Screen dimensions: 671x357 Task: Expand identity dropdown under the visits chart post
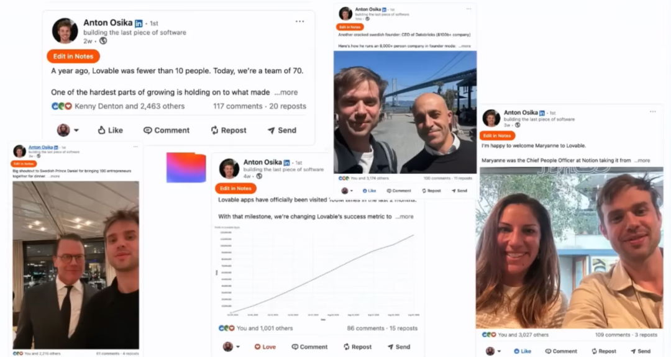pos(232,346)
